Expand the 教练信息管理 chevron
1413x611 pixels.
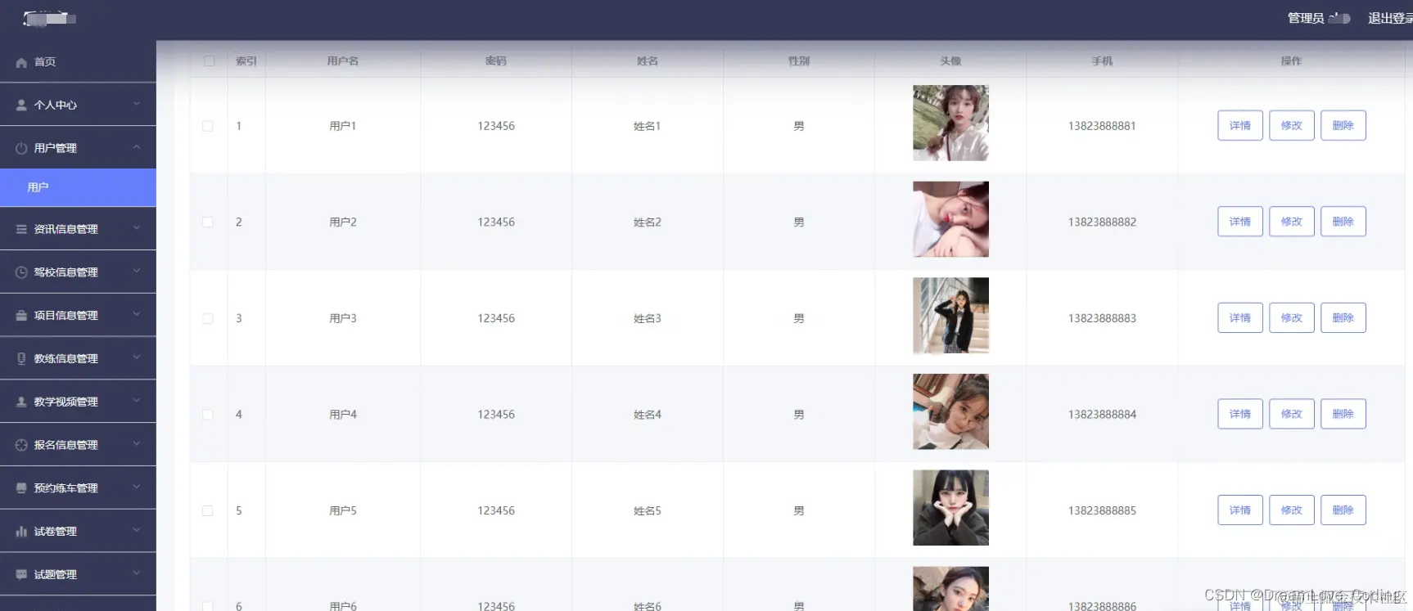(137, 357)
